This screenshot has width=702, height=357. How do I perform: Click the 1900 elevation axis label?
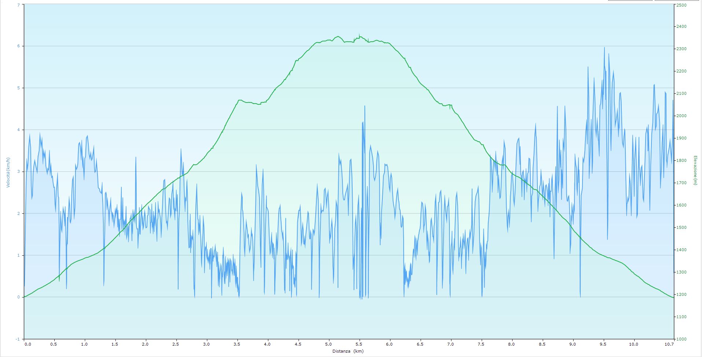(682, 138)
